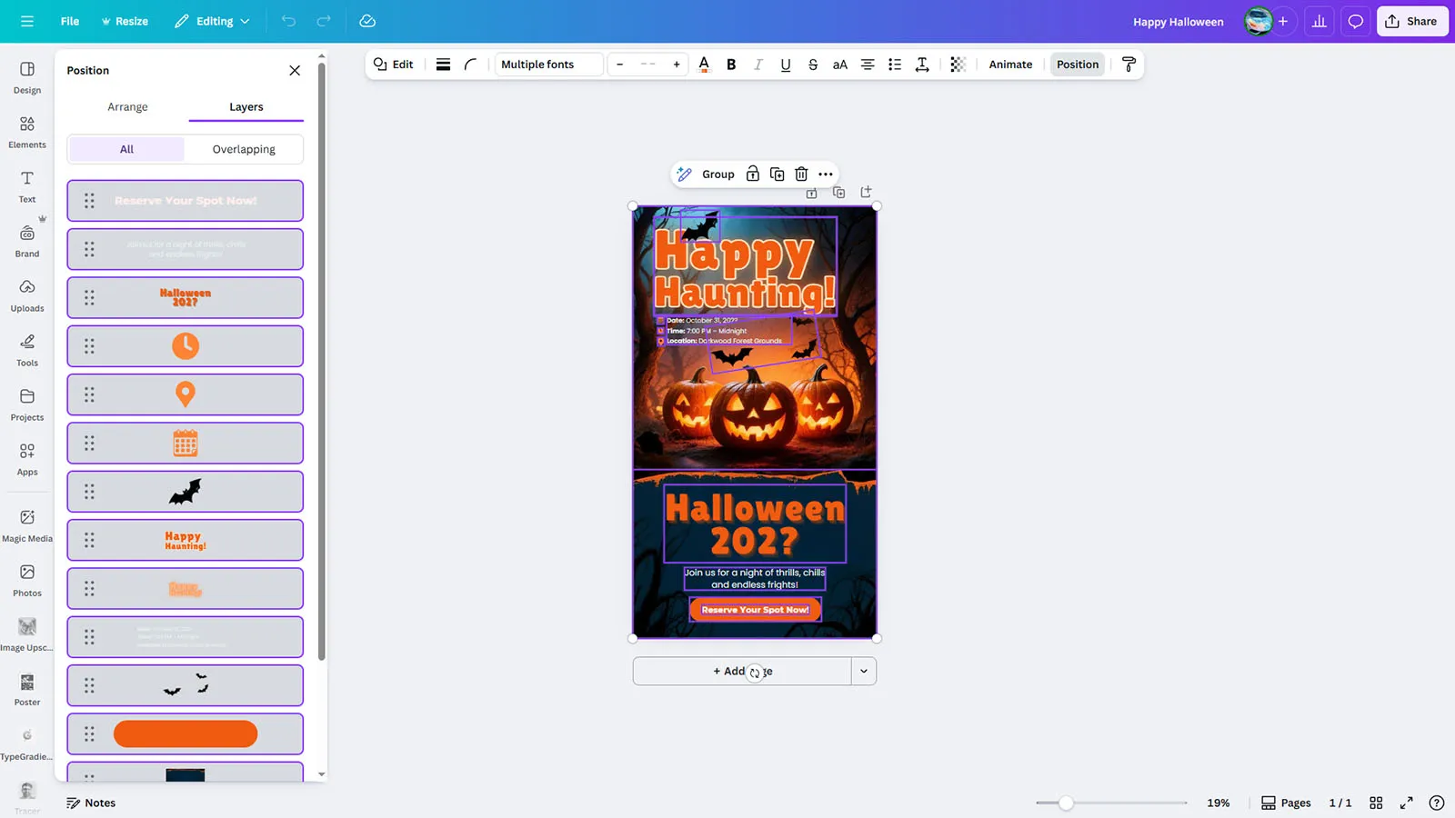This screenshot has height=818, width=1455.
Task: Click the lock icon in floating toolbar
Action: (x=752, y=175)
